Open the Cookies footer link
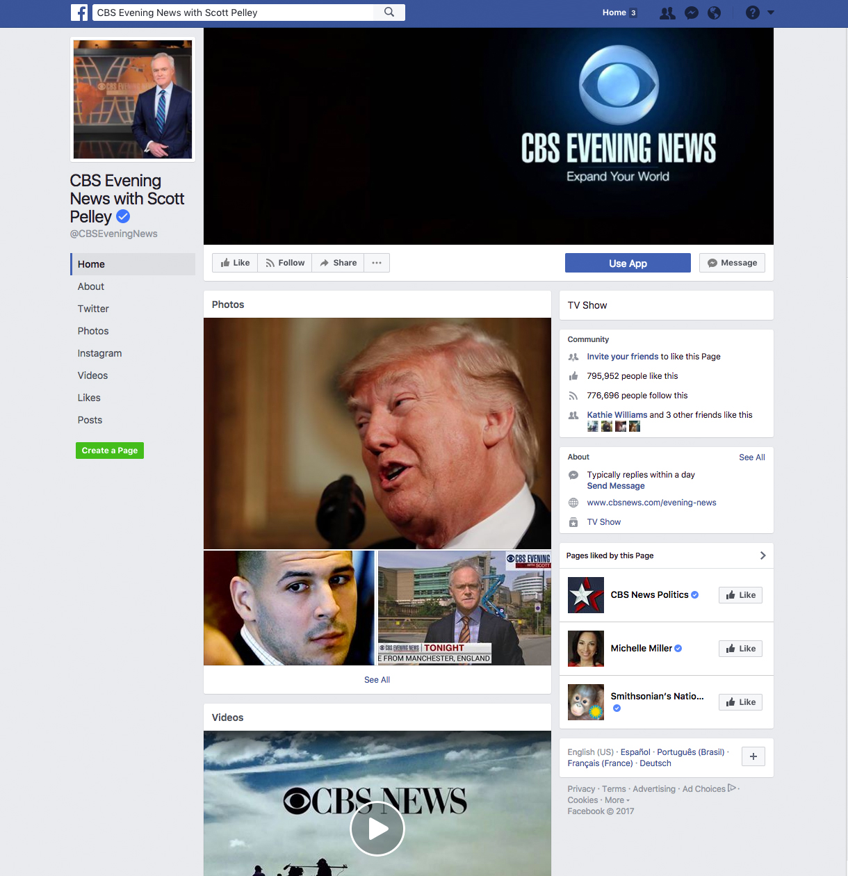Viewport: 848px width, 876px height. (582, 800)
